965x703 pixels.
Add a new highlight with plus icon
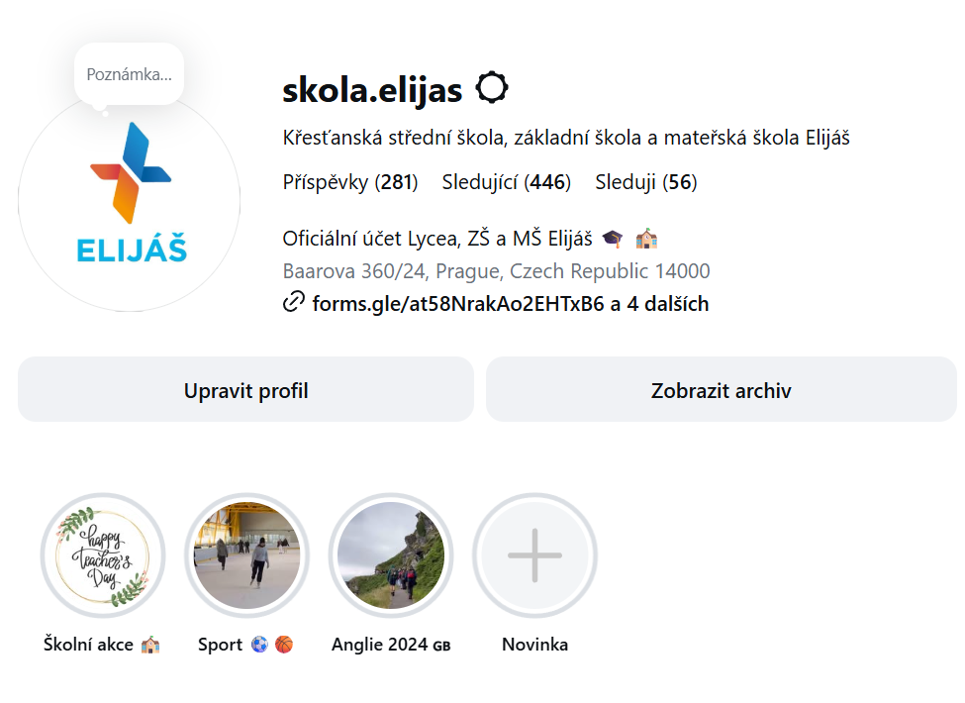[534, 555]
